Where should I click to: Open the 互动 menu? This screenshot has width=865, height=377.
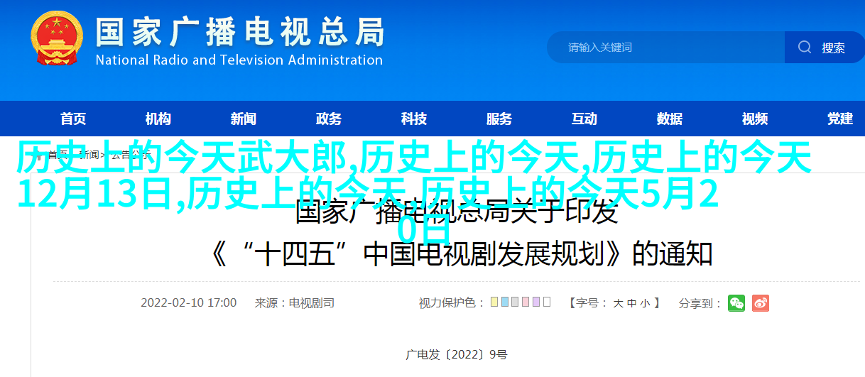(584, 119)
